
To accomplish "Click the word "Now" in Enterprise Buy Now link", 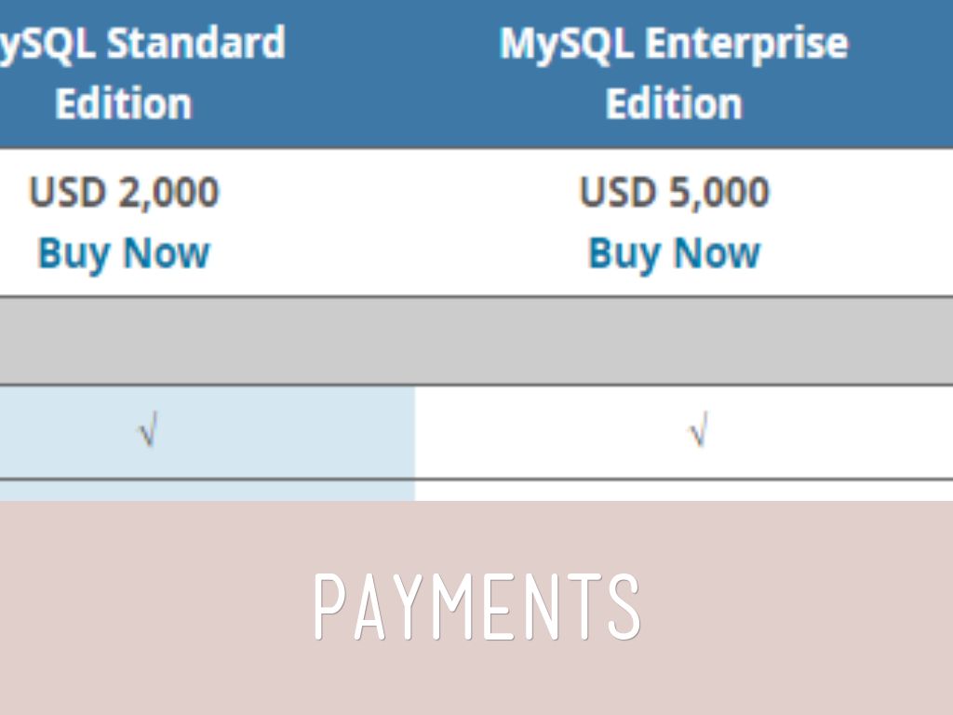I will [x=717, y=253].
